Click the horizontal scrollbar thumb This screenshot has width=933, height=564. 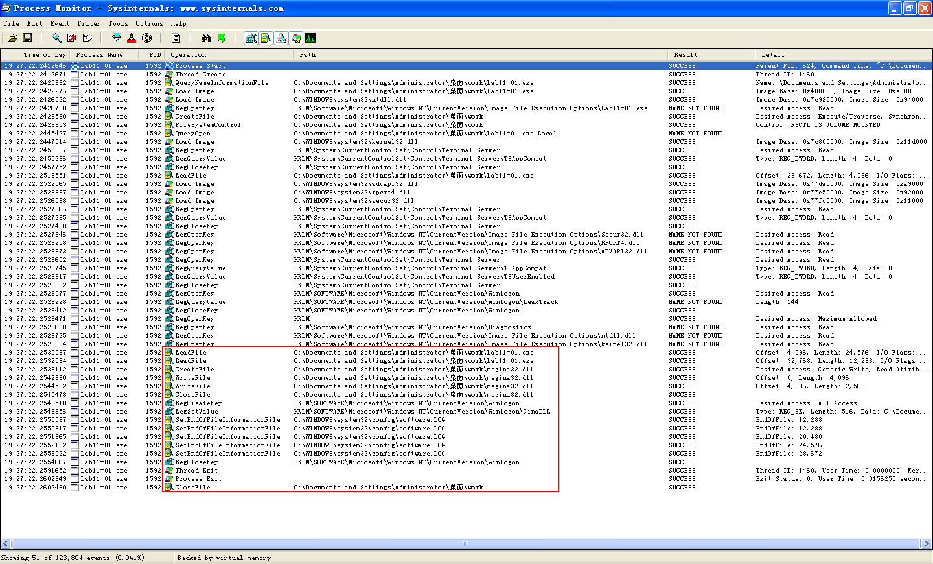[x=466, y=544]
